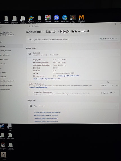The width and height of the screenshot is (121, 161).
Task: Open Näytön 1 näytönohjaimen ominaisuudet link
Action: (47, 79)
